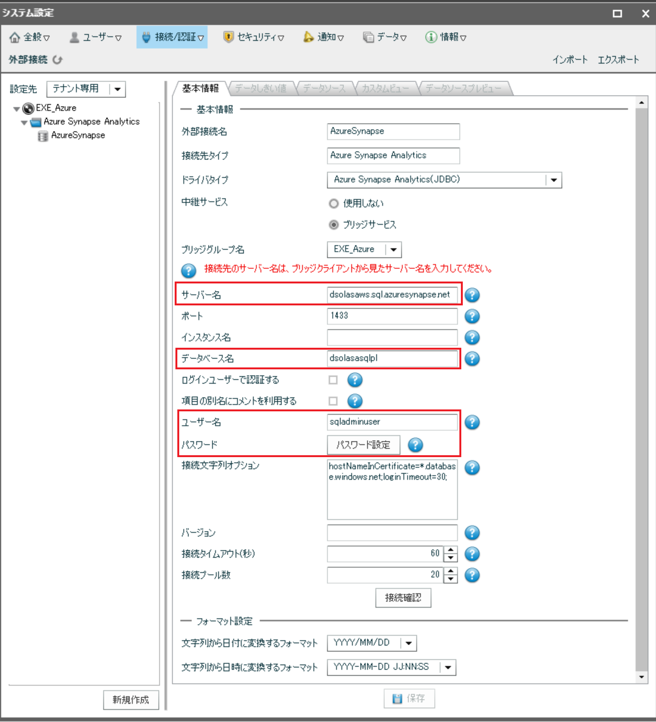Click help icon beside 接続文字列オプション
Viewport: 656px width, 722px height.
[x=472, y=468]
